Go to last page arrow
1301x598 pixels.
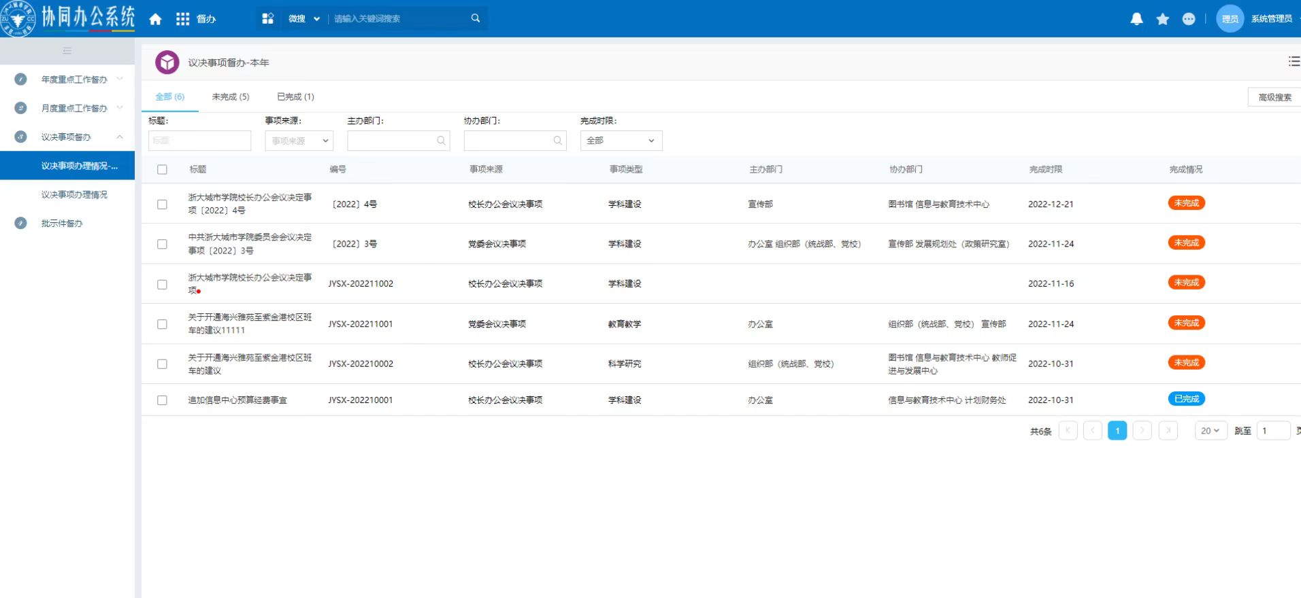tap(1168, 431)
